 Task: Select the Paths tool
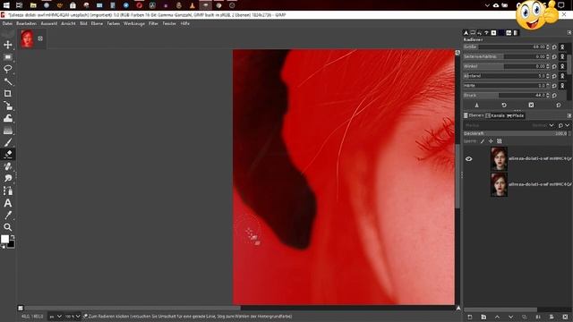coord(8,191)
